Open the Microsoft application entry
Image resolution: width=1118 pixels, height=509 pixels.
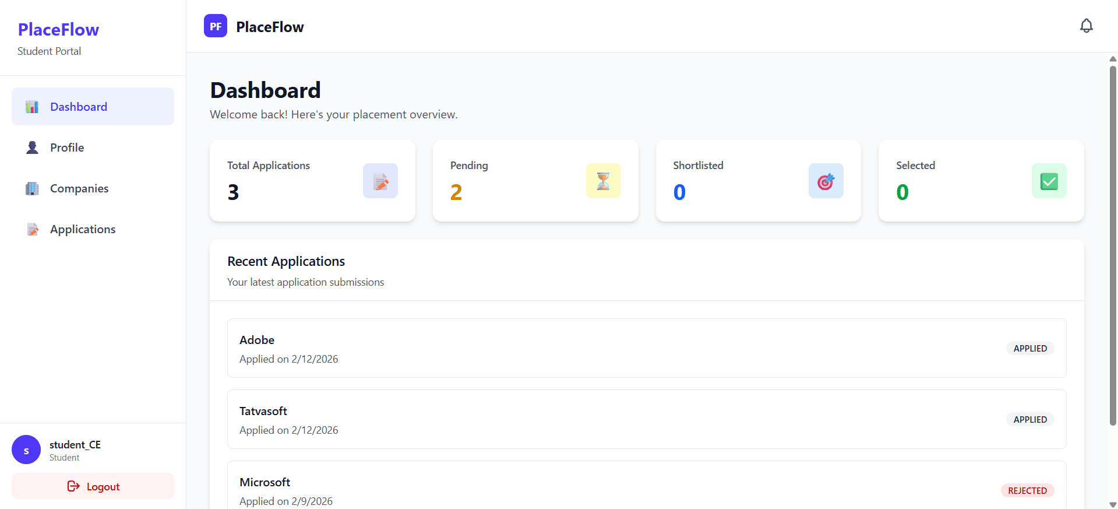tap(647, 485)
